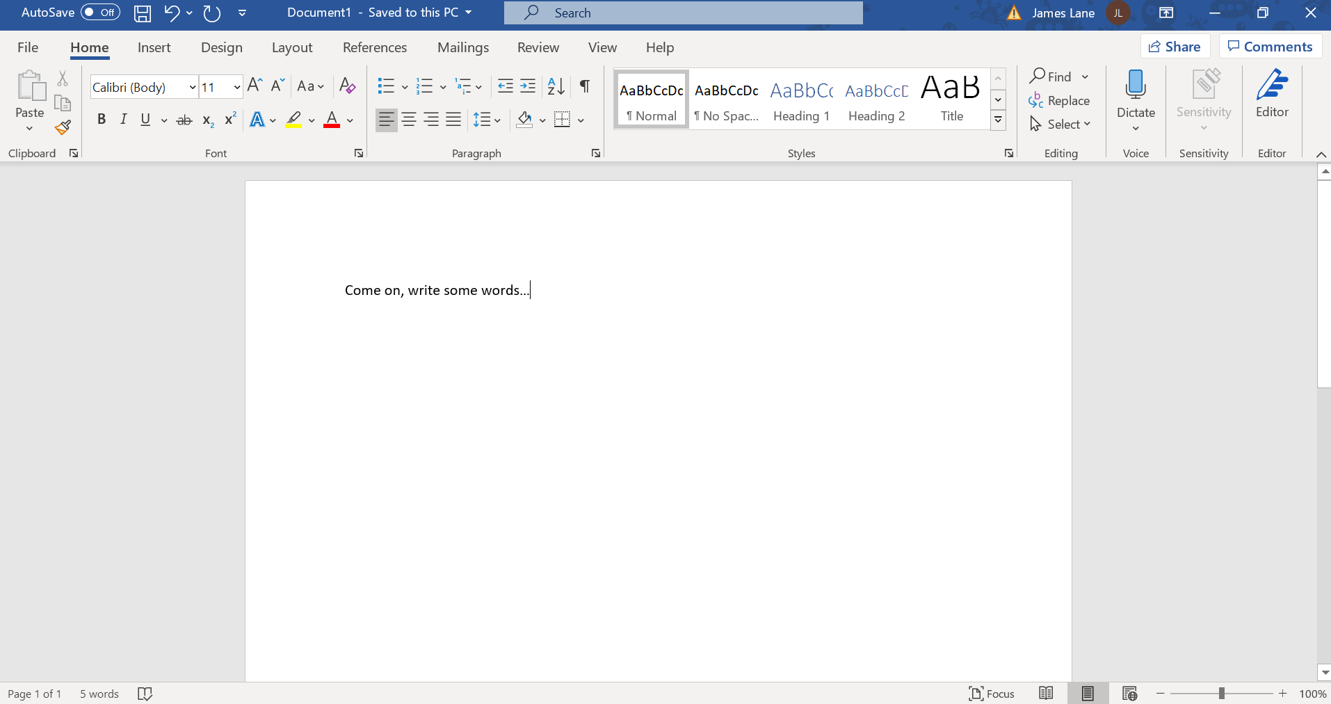Click the Strikethrough icon
Viewport: 1331px width, 704px height.
point(184,120)
